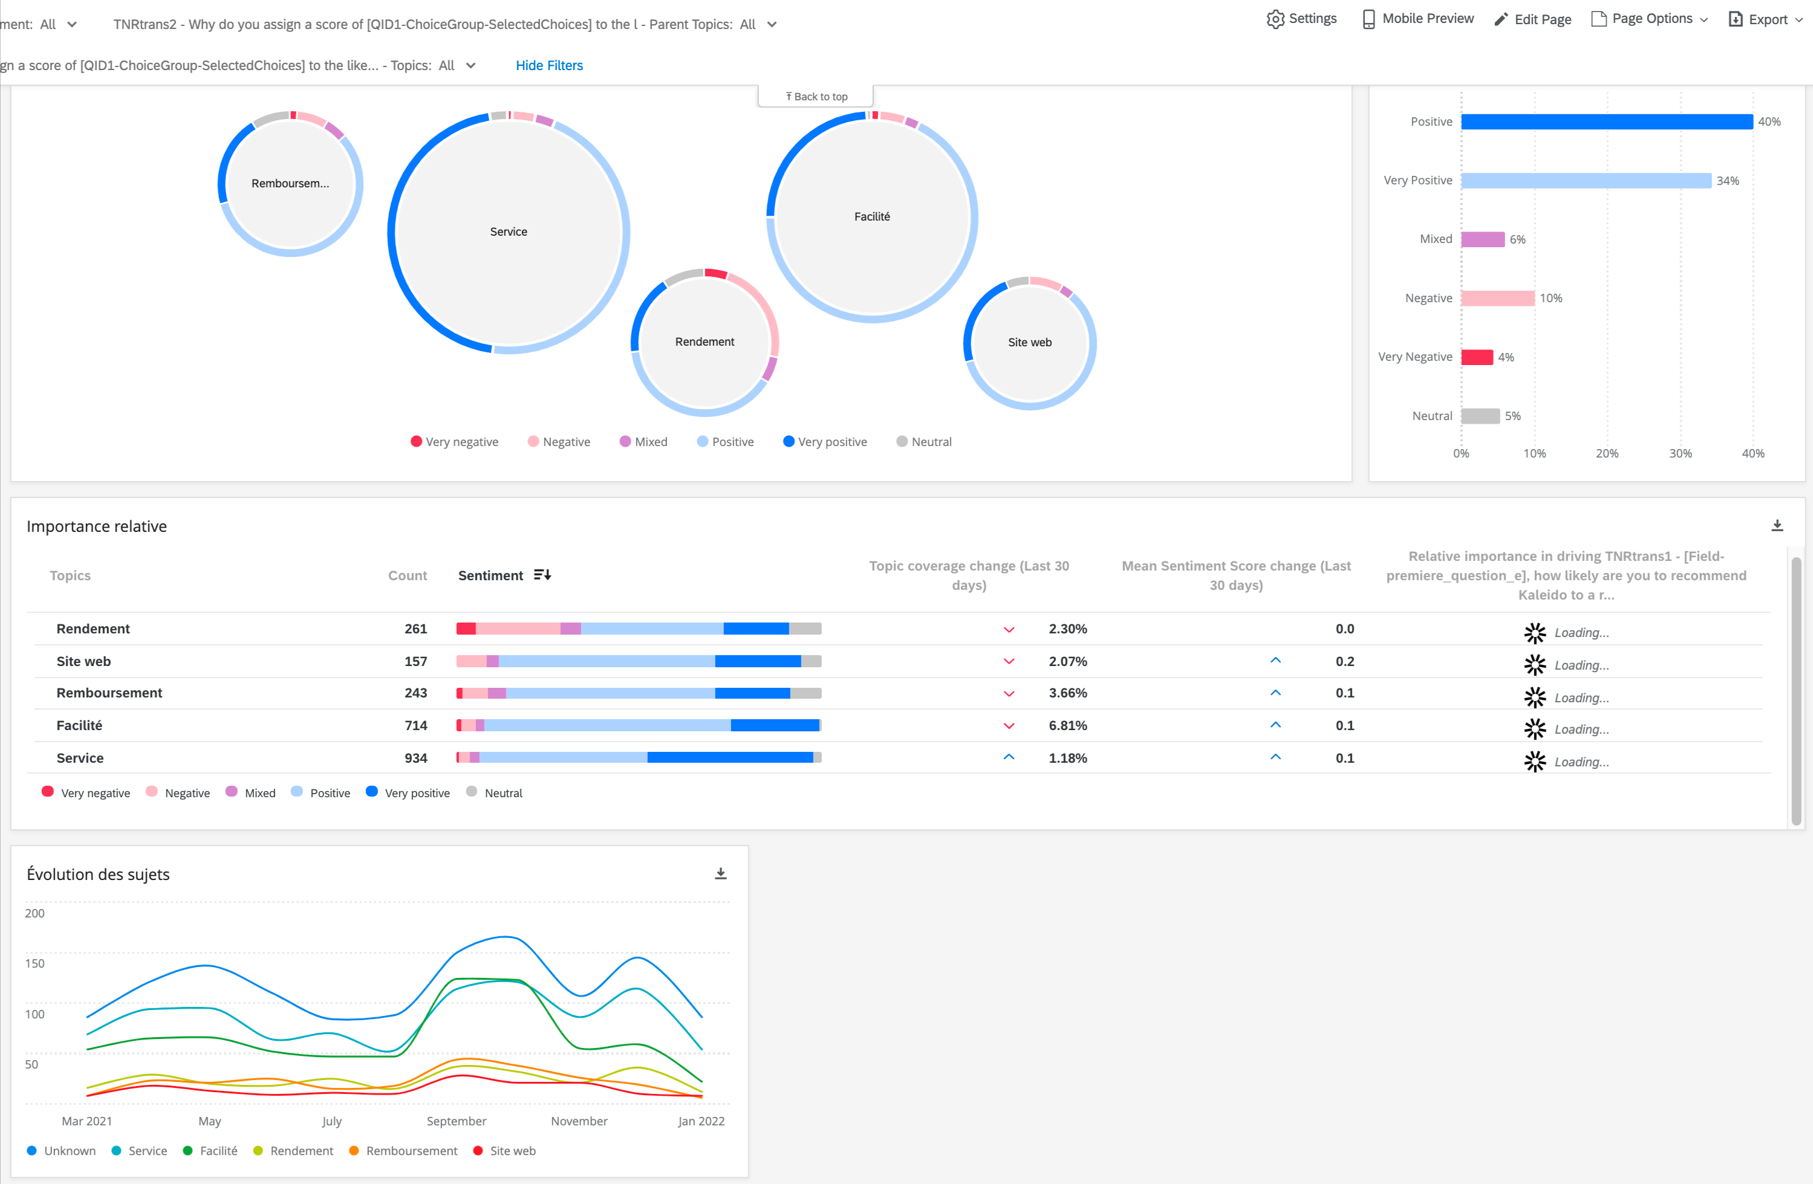The width and height of the screenshot is (1813, 1184).
Task: Click the Service row loading spinner
Action: (1534, 762)
